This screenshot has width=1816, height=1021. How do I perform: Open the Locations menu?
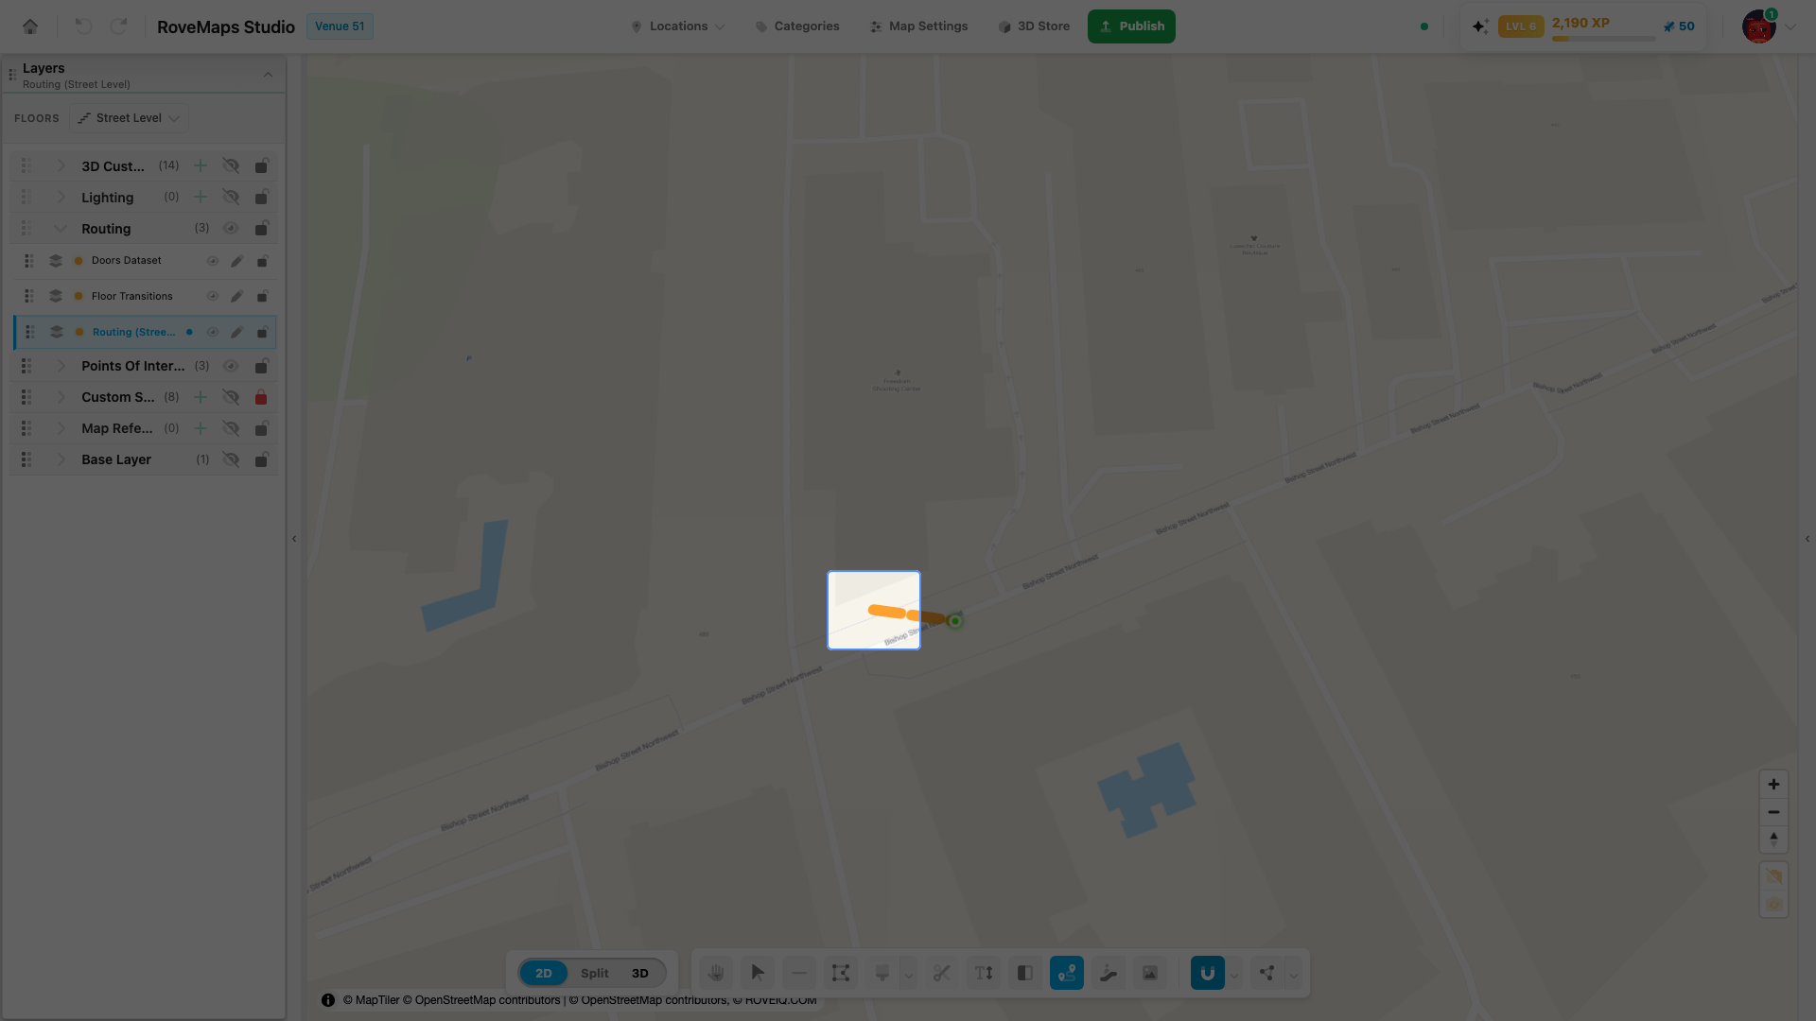pyautogui.click(x=678, y=26)
